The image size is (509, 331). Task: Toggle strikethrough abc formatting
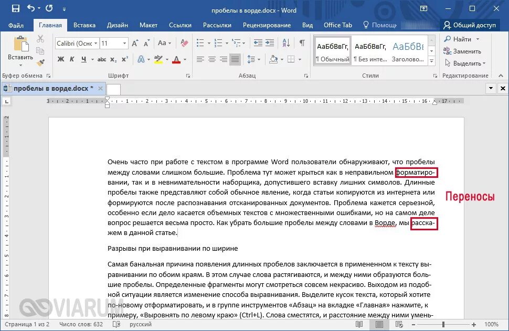coord(102,59)
